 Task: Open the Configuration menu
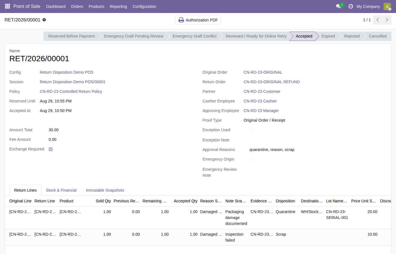tap(144, 6)
